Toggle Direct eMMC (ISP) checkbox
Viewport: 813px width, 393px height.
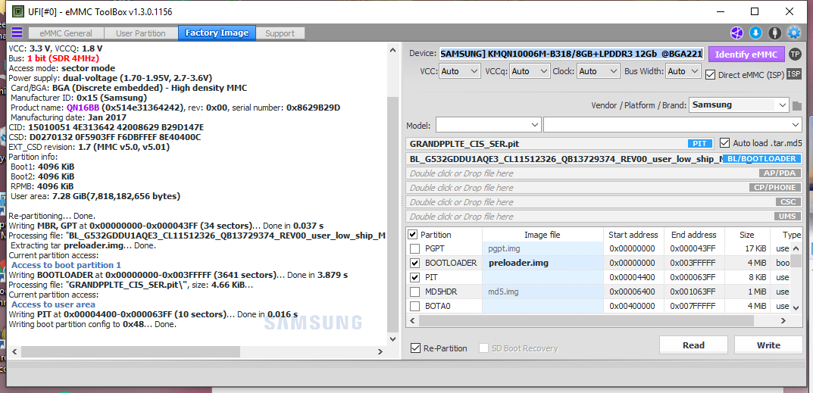(711, 75)
